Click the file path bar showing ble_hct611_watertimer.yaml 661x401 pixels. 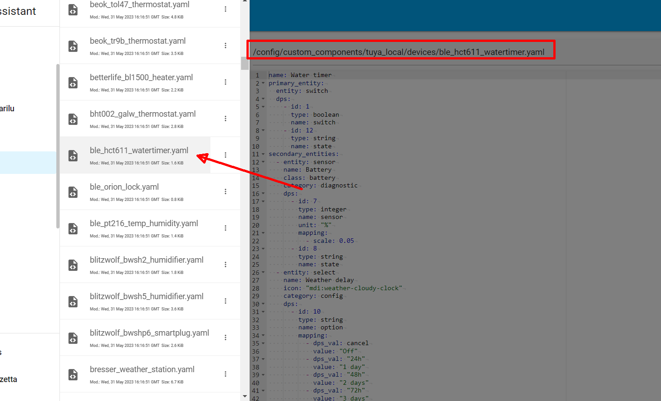tap(400, 52)
